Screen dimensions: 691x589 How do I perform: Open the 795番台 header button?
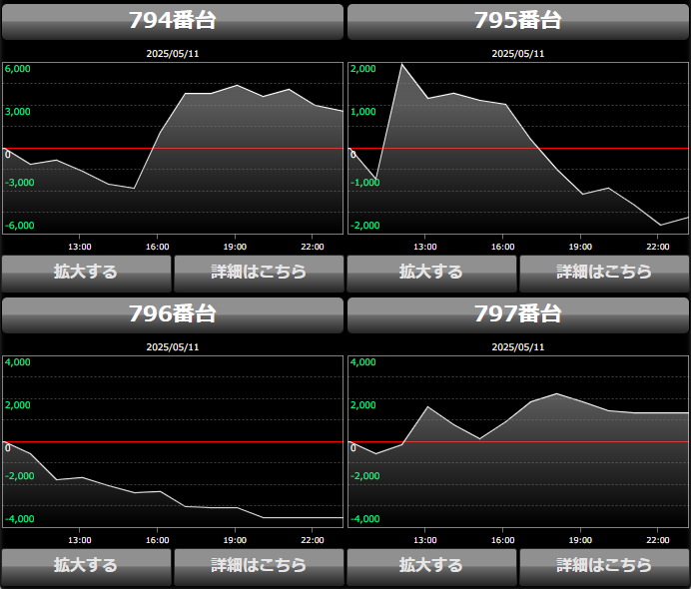(x=518, y=21)
